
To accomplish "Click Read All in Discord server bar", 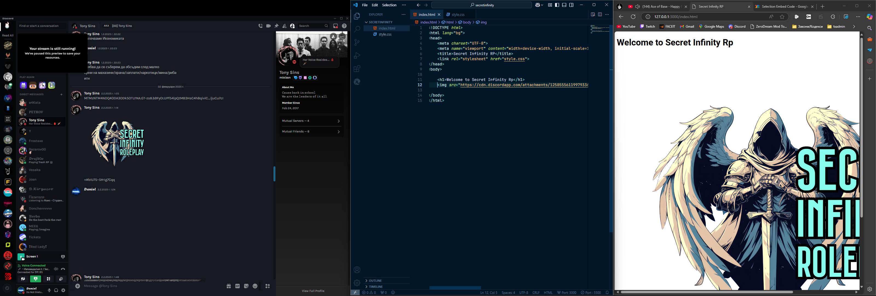I will [x=8, y=35].
